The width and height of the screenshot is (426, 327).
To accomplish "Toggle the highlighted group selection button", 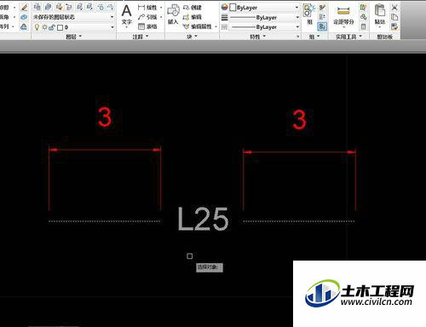I will (322, 26).
